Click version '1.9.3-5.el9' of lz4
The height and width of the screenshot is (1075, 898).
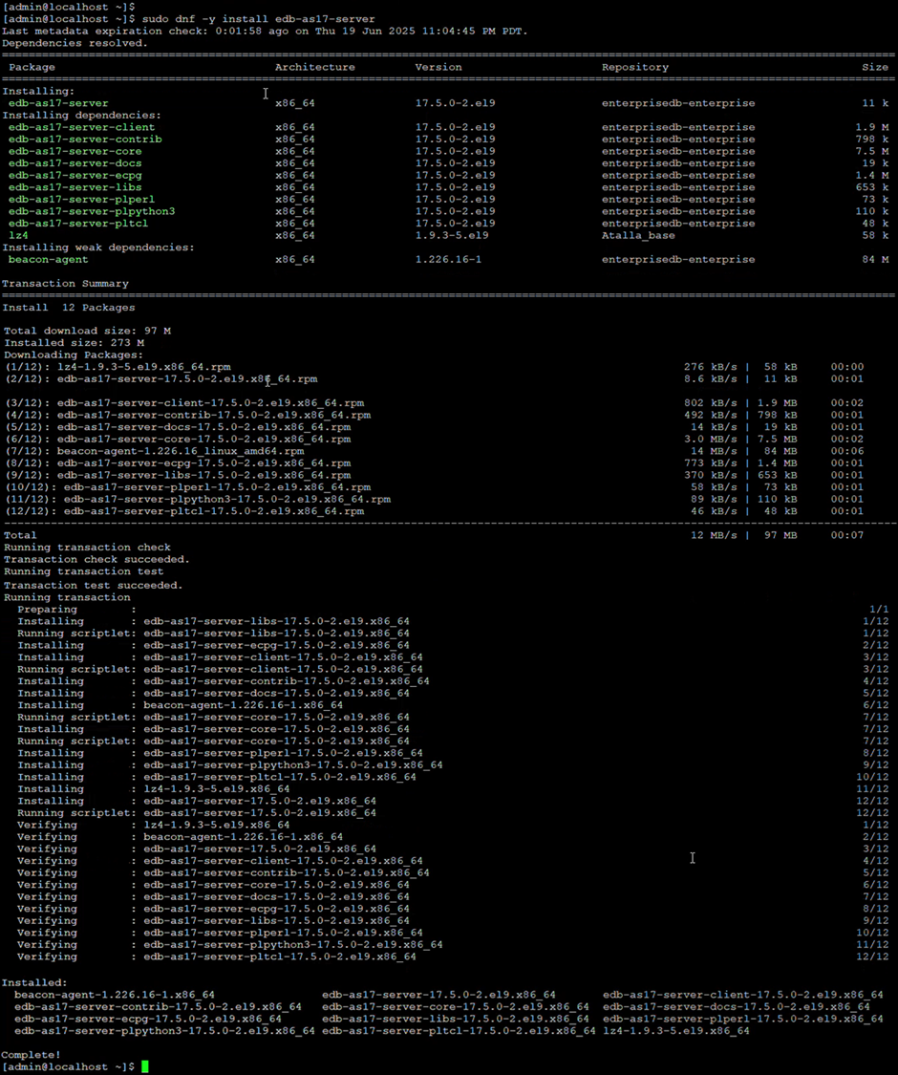click(x=452, y=235)
